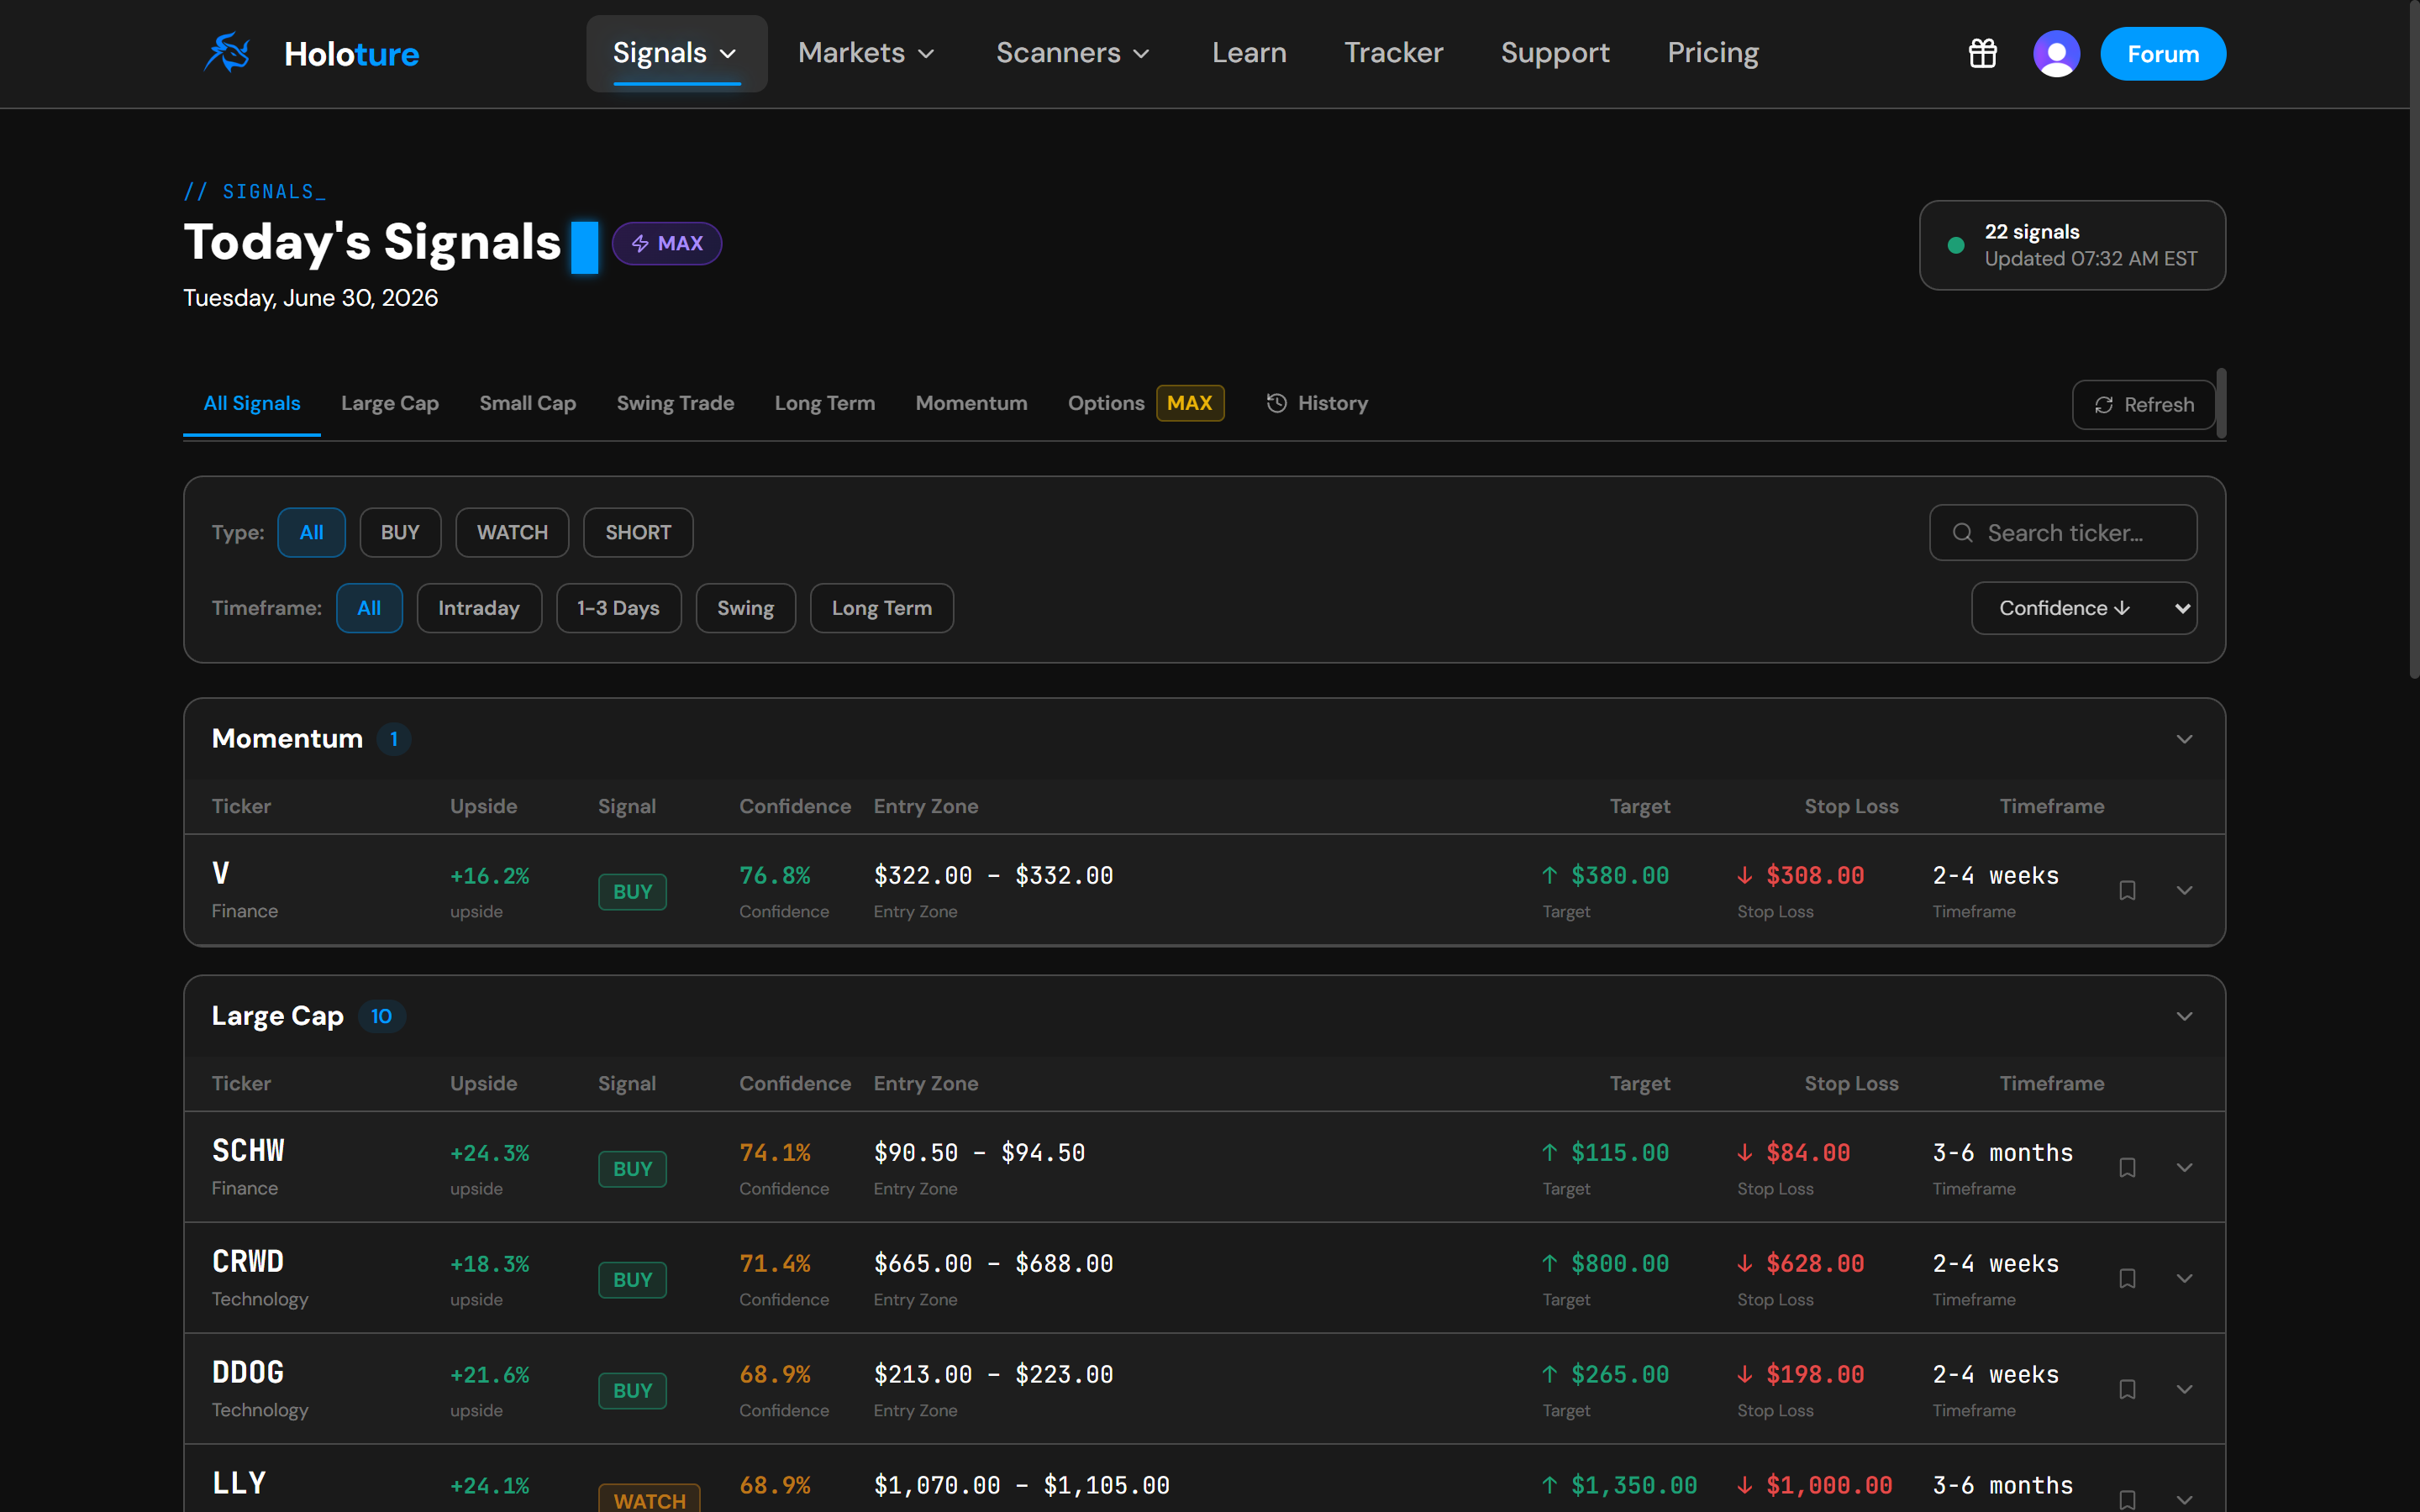Bookmark the V signal row
The image size is (2420, 1512).
point(2127,890)
